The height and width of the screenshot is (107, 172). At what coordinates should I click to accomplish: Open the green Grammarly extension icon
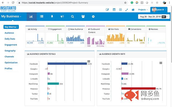132,3
